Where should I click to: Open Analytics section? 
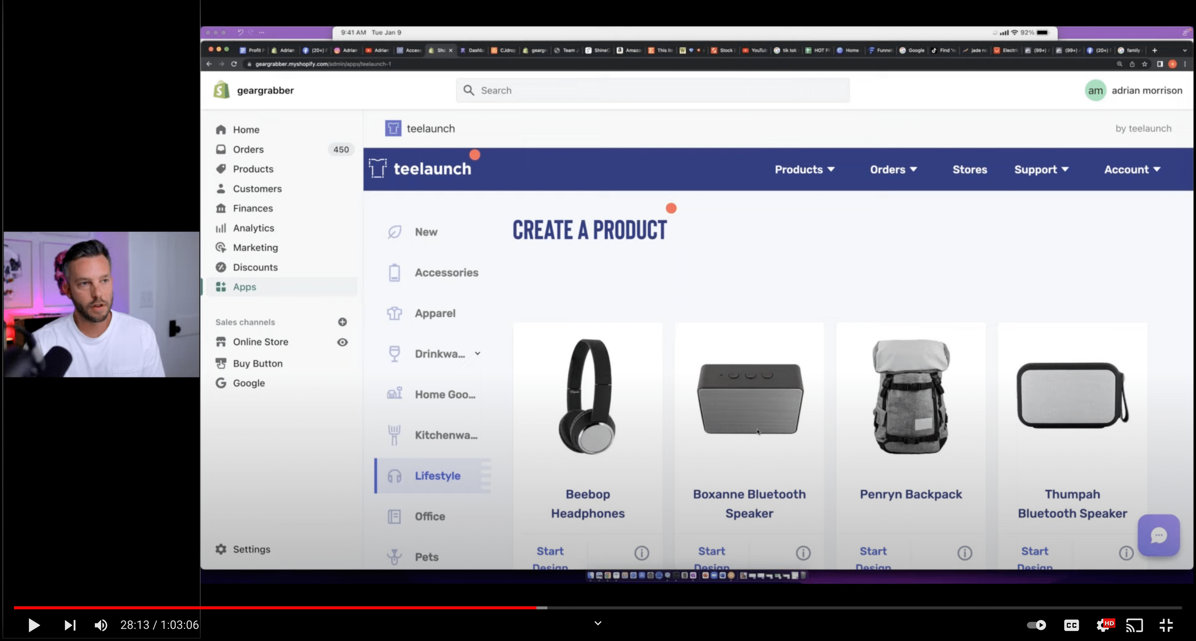253,228
